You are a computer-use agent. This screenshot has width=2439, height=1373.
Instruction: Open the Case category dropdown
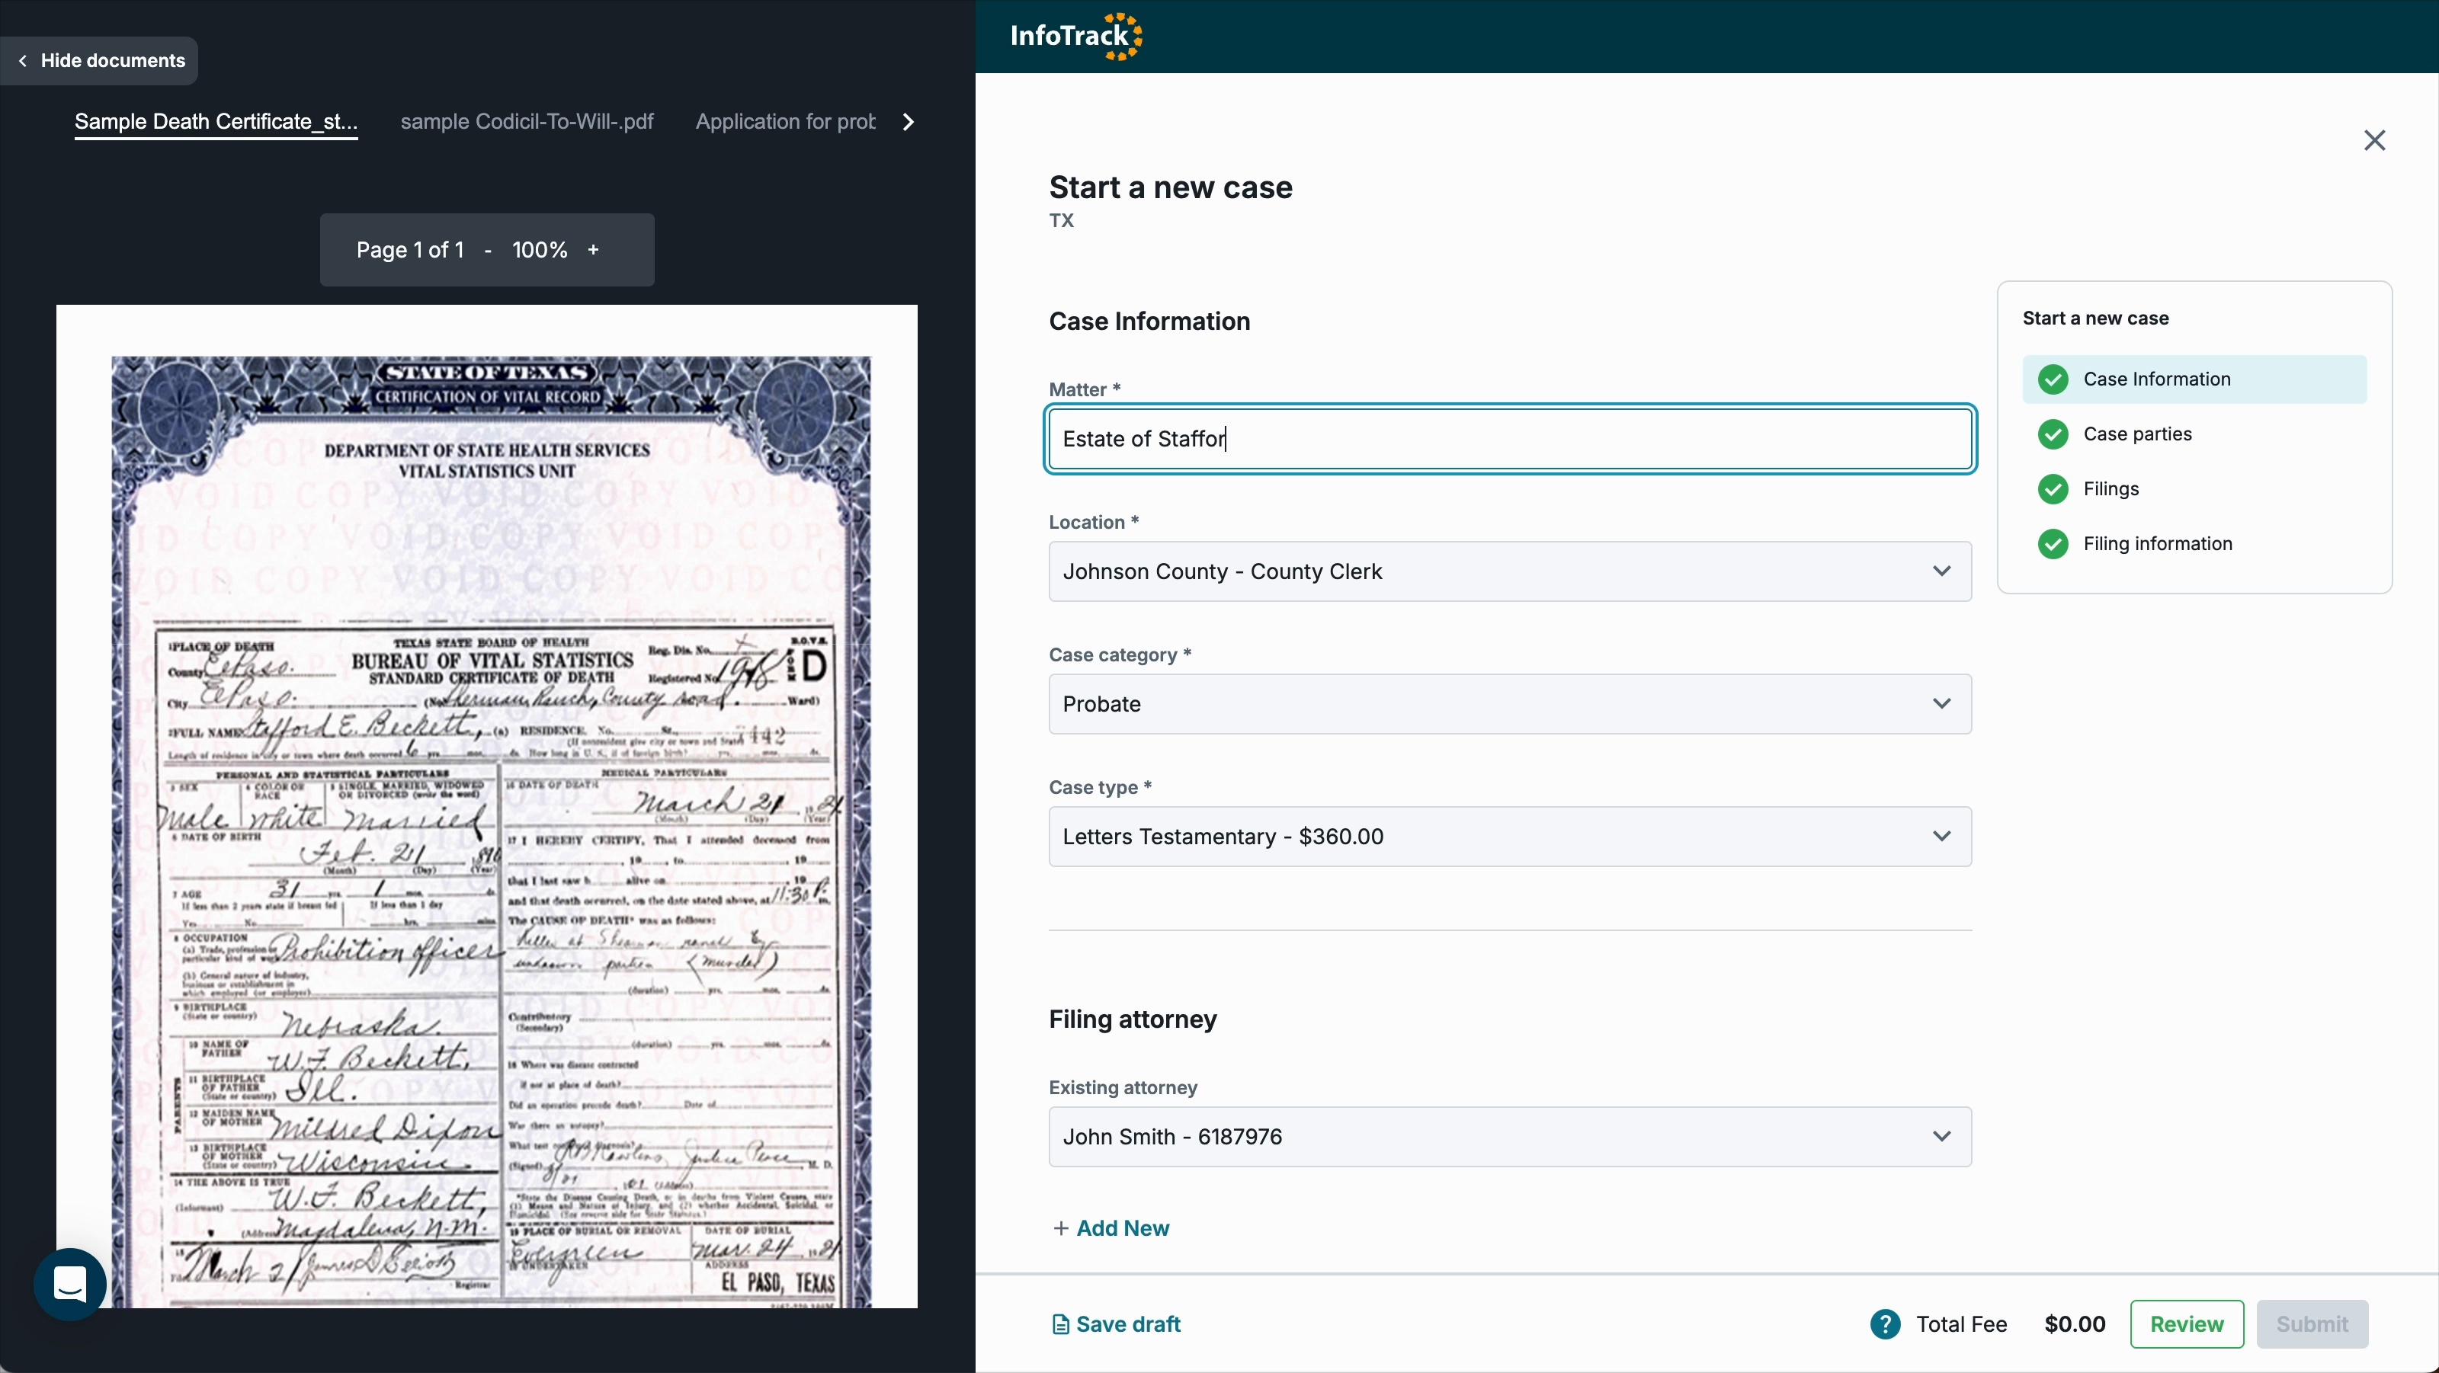pos(1941,704)
